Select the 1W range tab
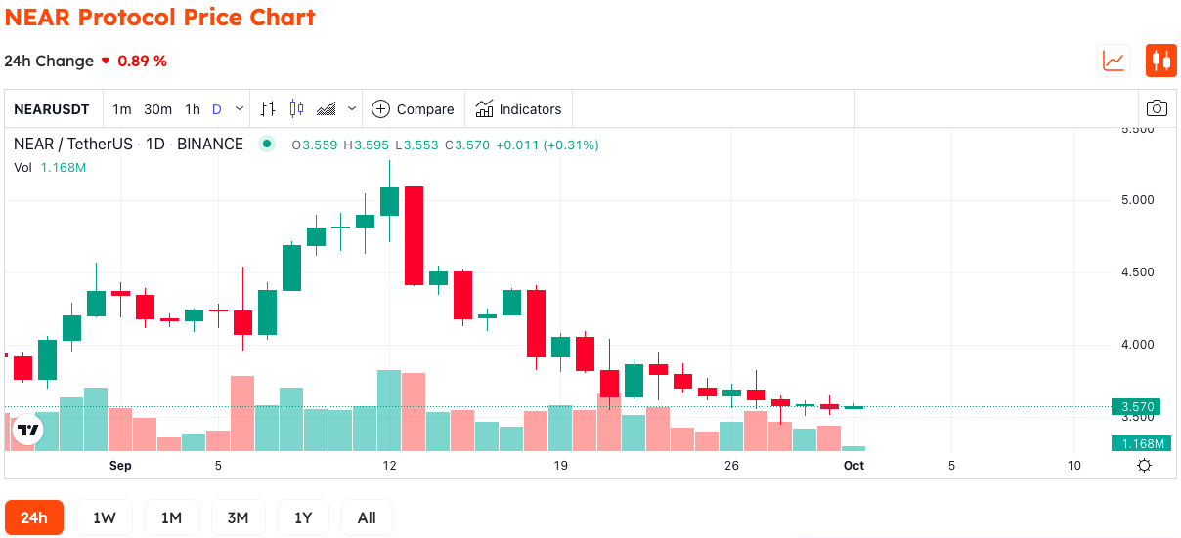Viewport: 1181px width, 538px height. point(105,517)
